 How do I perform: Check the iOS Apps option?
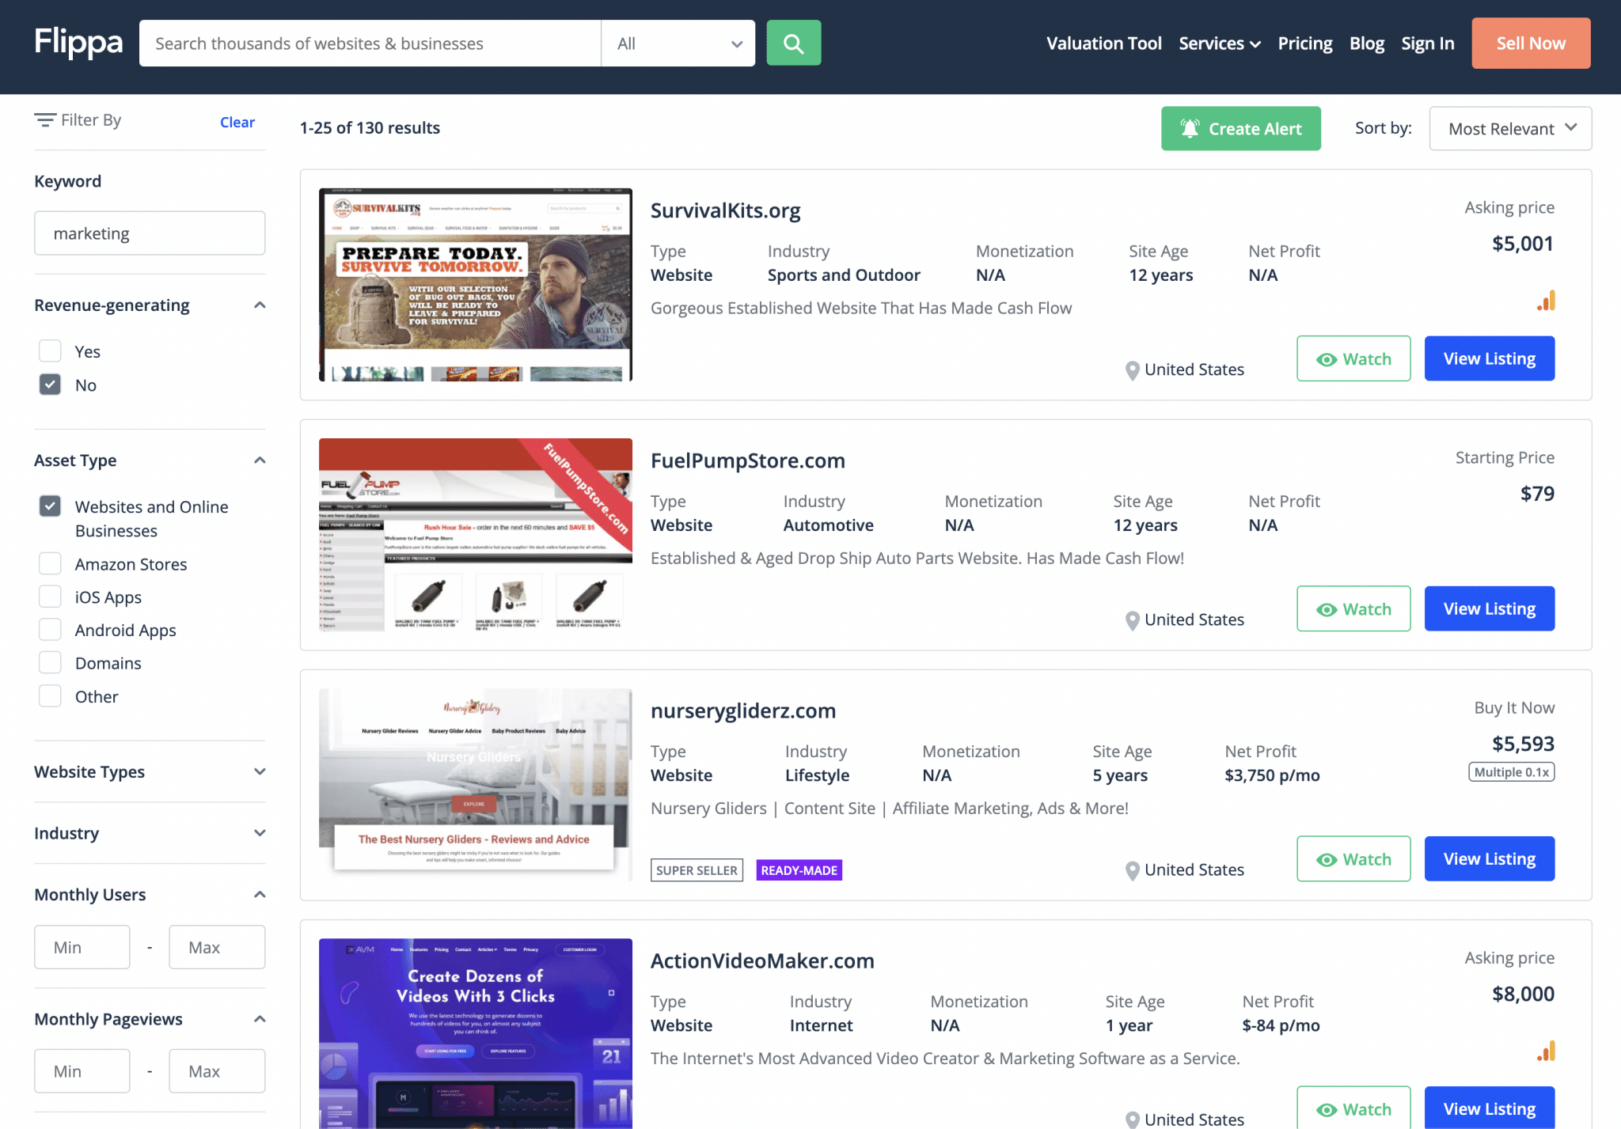[x=50, y=597]
